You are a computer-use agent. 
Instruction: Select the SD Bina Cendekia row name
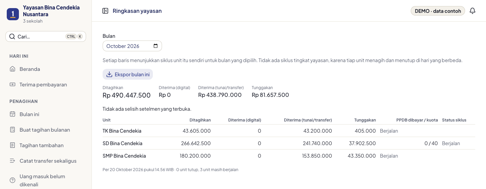(x=123, y=143)
